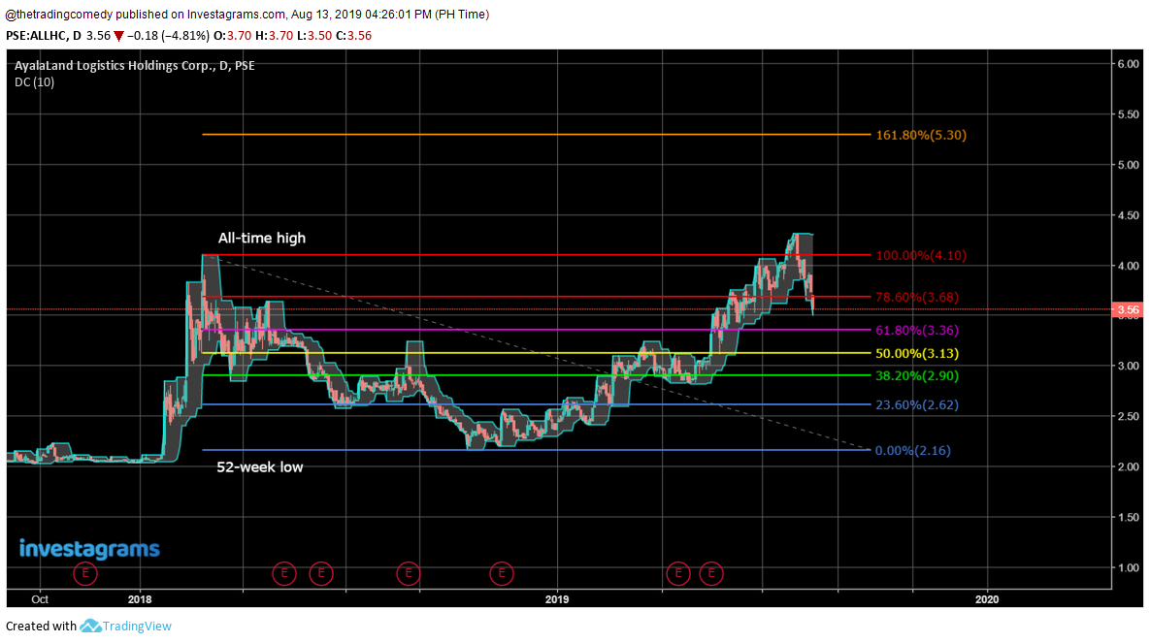This screenshot has height=643, width=1150.
Task: Click the 52-week low annotation text
Action: coord(260,467)
